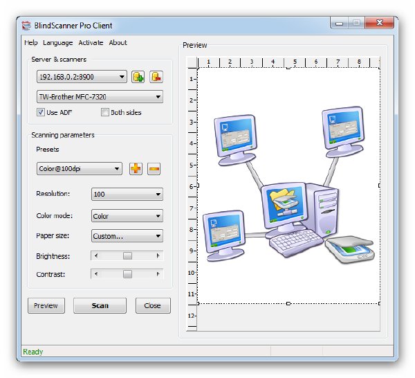Click the bottom-center selection handle in preview
This screenshot has width=415, height=378.
288,303
